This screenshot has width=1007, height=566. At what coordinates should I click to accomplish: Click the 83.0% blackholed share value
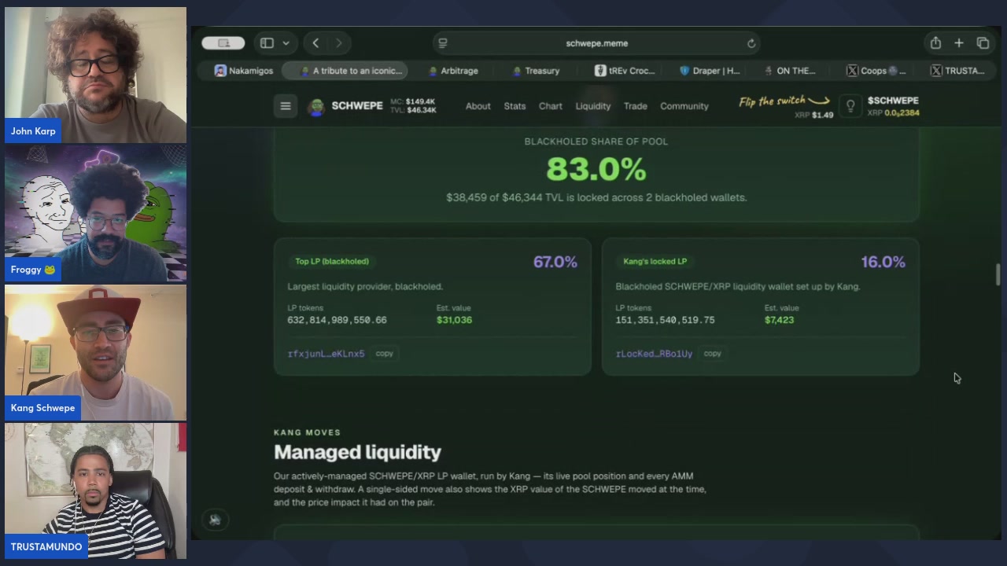click(596, 169)
